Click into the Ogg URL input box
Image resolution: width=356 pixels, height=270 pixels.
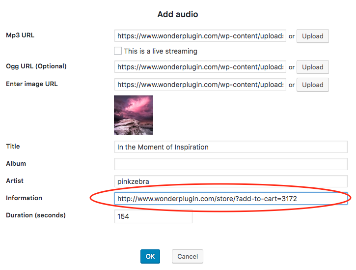200,67
